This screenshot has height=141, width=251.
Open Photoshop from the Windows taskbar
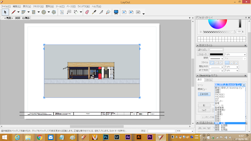pyautogui.click(x=106, y=137)
